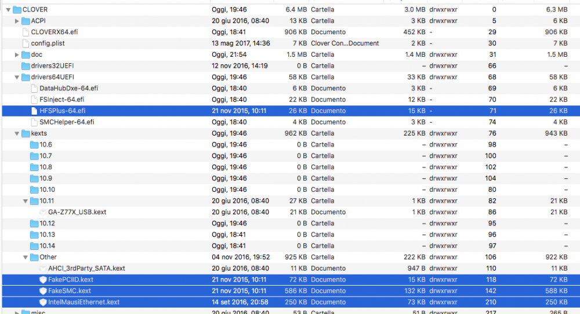Click the '13 mag 2017, 14:36' date cell
Screen dimensions: 580x314
[241, 43]
